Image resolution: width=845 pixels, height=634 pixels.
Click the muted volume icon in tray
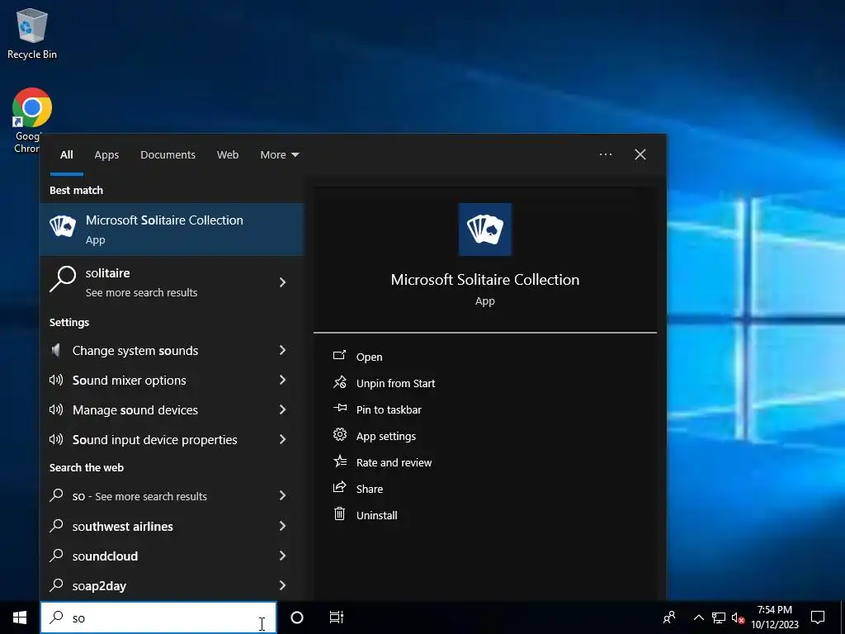tap(738, 617)
